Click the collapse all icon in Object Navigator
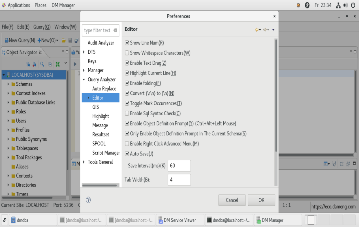 point(50,64)
